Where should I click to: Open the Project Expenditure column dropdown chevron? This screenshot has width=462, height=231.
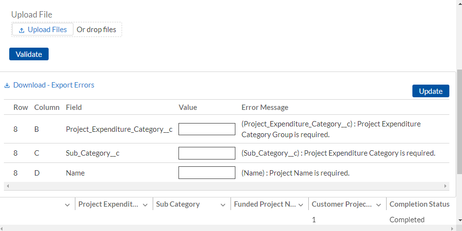pos(145,205)
